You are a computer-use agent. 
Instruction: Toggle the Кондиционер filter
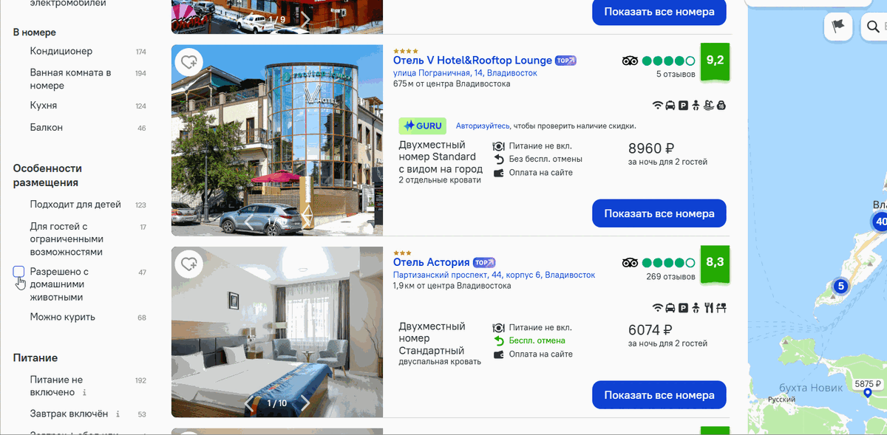(x=61, y=51)
